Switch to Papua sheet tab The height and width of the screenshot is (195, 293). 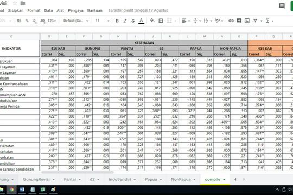tap(151, 179)
